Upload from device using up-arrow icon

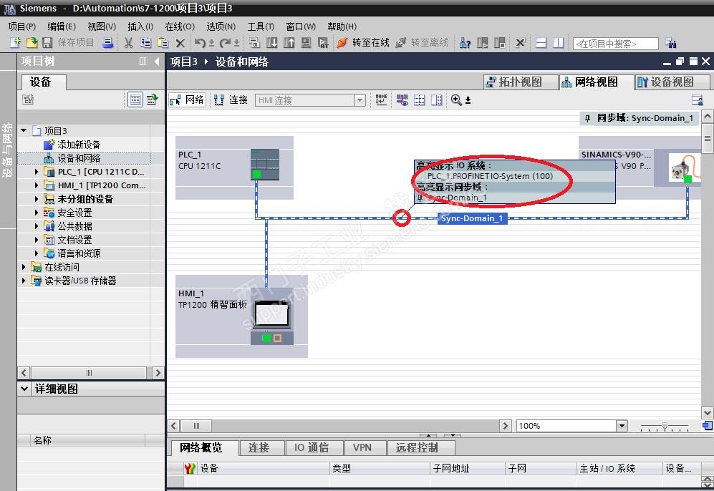[x=289, y=43]
